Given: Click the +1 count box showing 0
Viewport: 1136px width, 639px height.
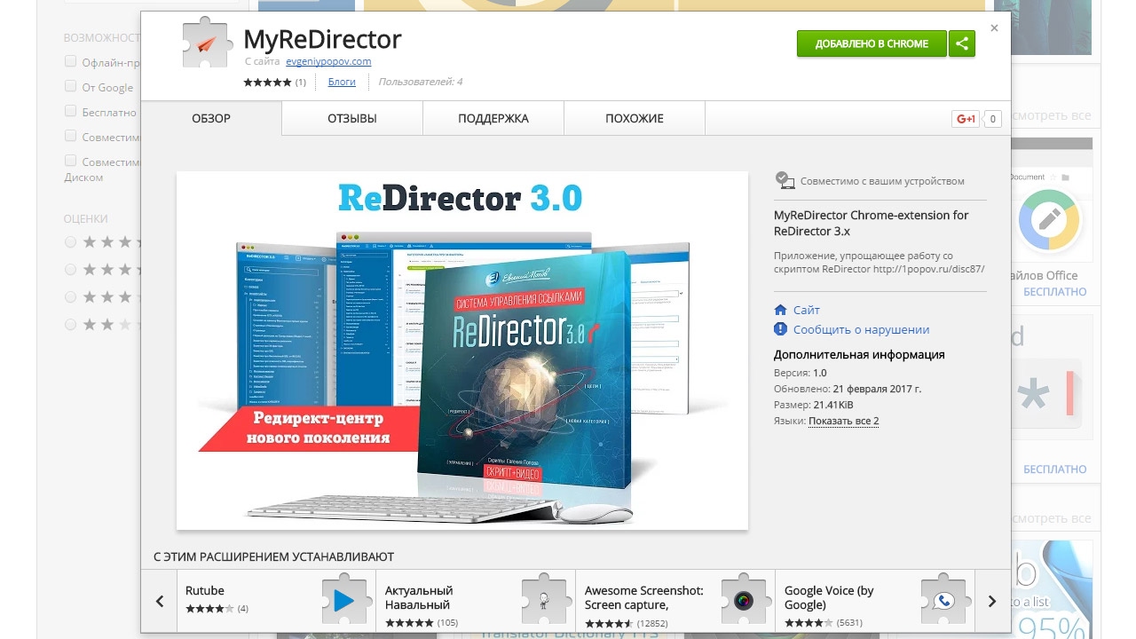Looking at the screenshot, I should tap(993, 119).
